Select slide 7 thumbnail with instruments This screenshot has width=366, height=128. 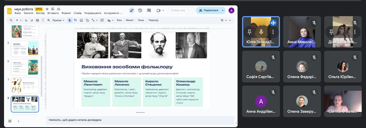pyautogui.click(x=25, y=86)
